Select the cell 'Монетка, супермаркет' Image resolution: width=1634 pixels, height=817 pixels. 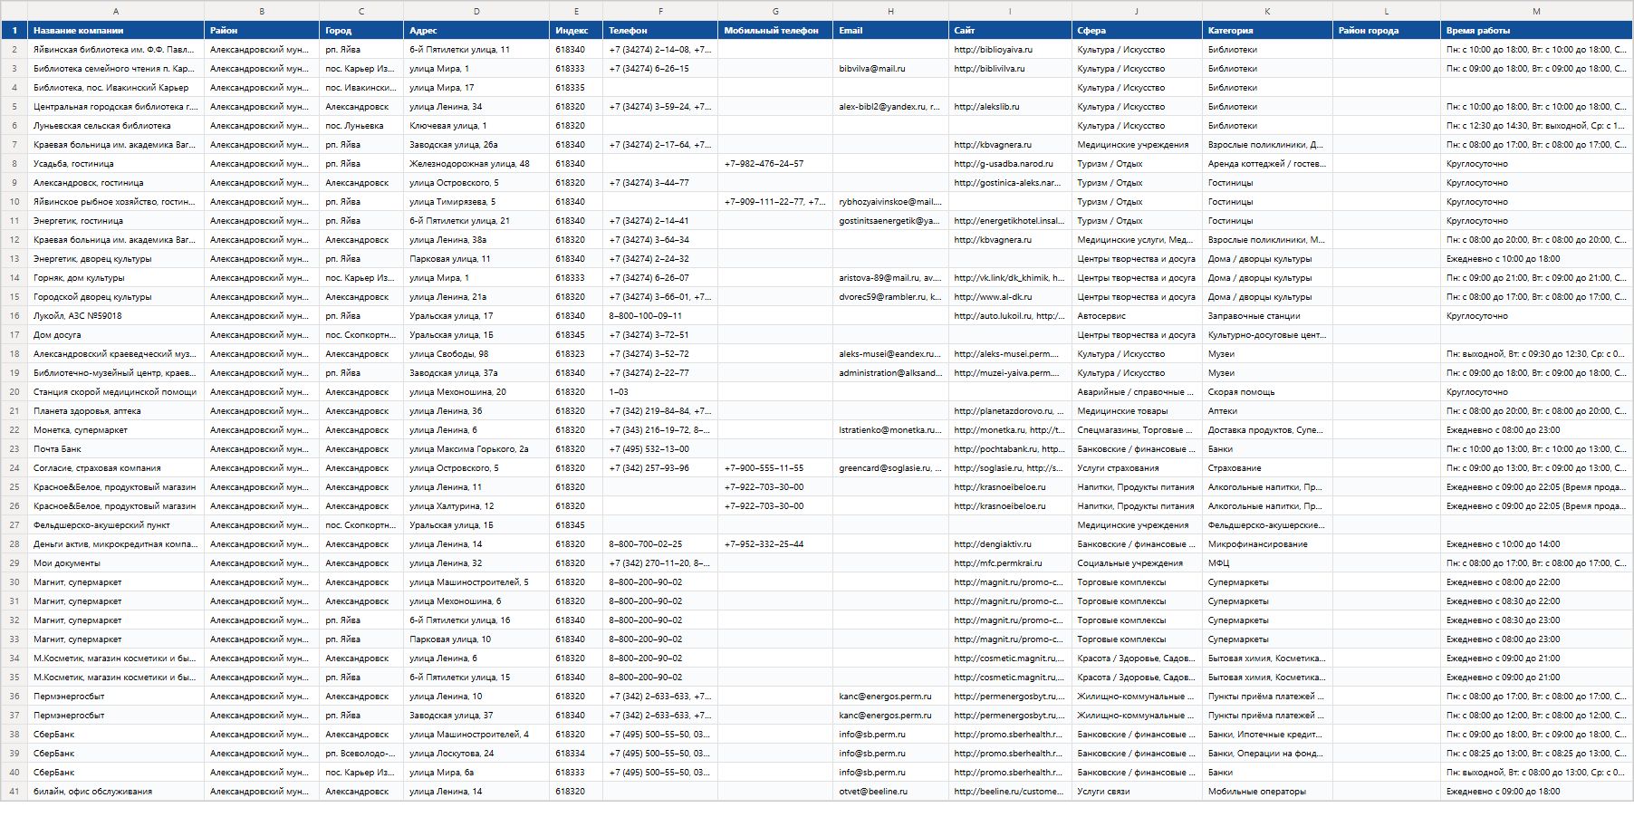(116, 430)
